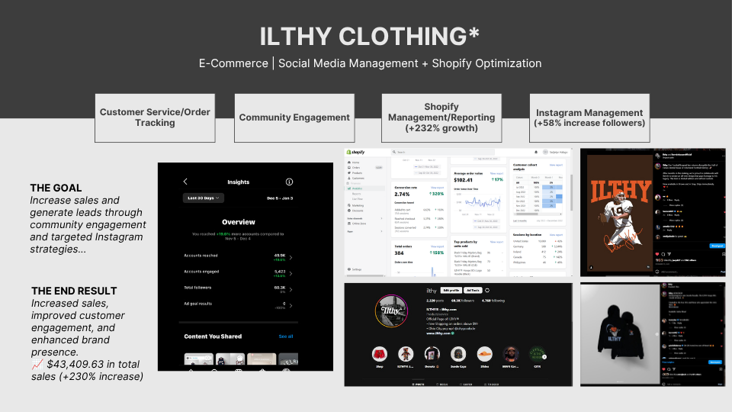Open Marketing in Shopify sidebar
The width and height of the screenshot is (732, 412).
click(358, 205)
